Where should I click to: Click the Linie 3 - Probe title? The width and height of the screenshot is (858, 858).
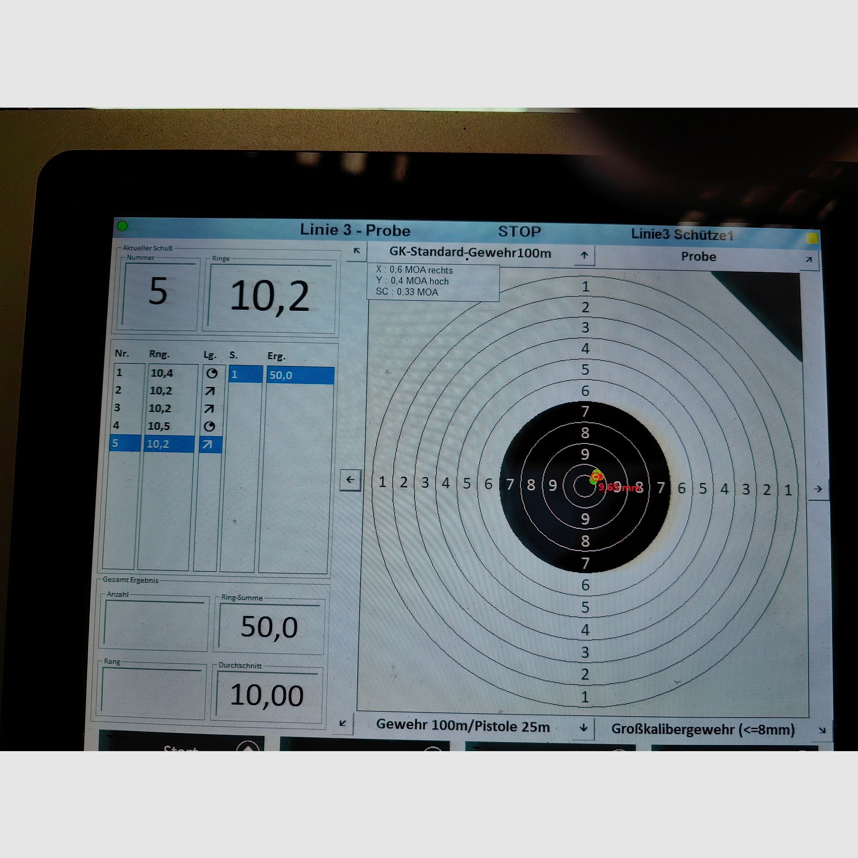[x=355, y=230]
